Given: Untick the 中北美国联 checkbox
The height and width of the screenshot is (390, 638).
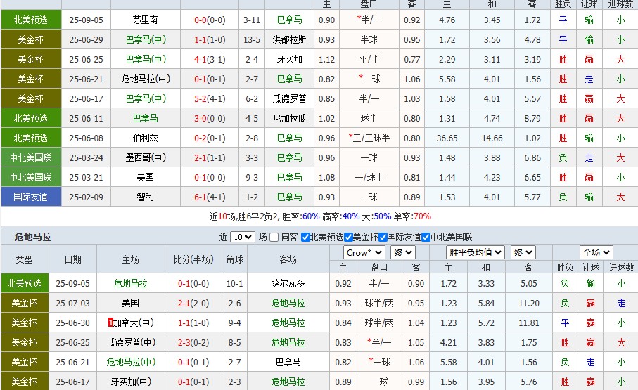Looking at the screenshot, I should click(426, 238).
